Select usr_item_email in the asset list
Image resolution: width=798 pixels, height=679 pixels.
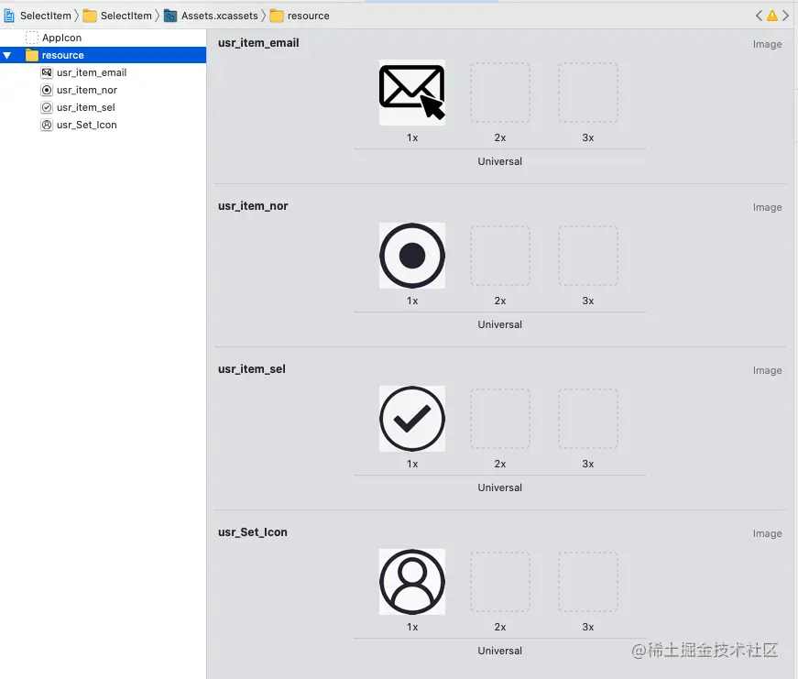click(x=92, y=72)
